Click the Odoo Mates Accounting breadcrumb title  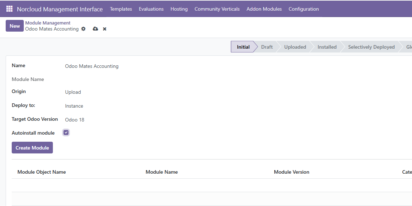coord(52,29)
